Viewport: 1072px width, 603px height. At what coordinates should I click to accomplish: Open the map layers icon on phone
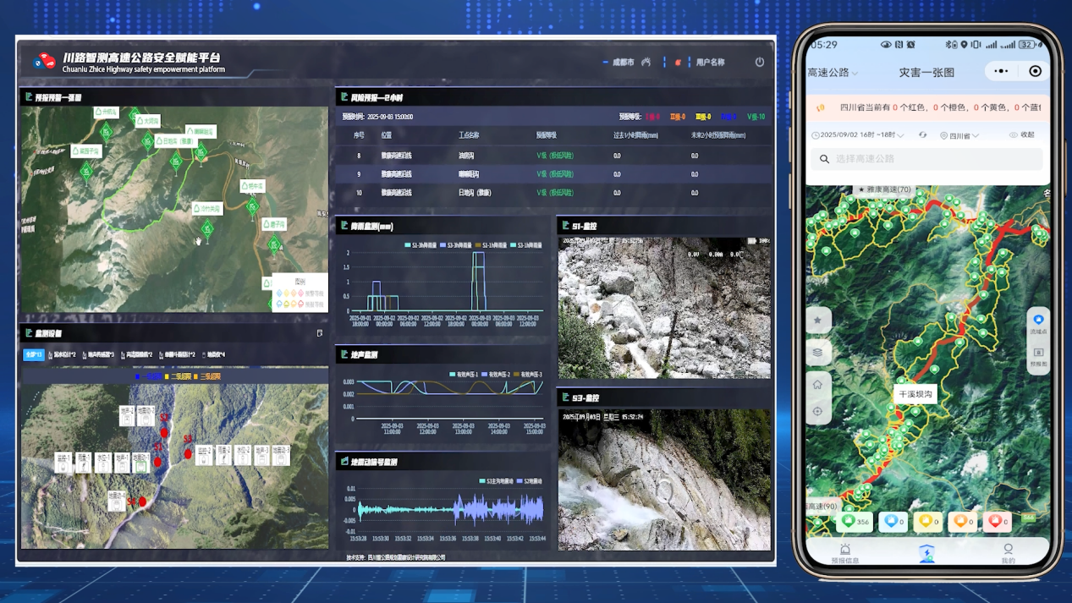click(817, 353)
